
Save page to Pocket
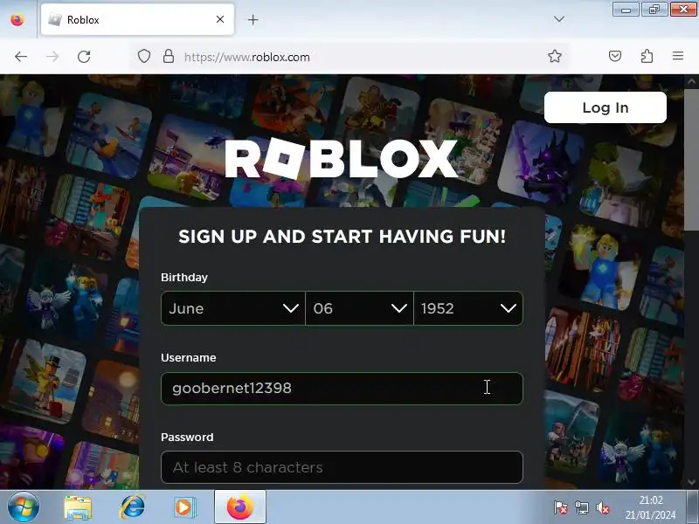click(x=615, y=56)
